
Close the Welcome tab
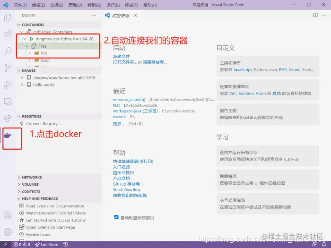pos(135,15)
